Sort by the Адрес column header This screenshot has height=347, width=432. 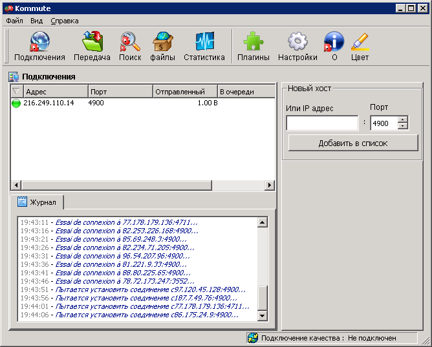tap(56, 92)
